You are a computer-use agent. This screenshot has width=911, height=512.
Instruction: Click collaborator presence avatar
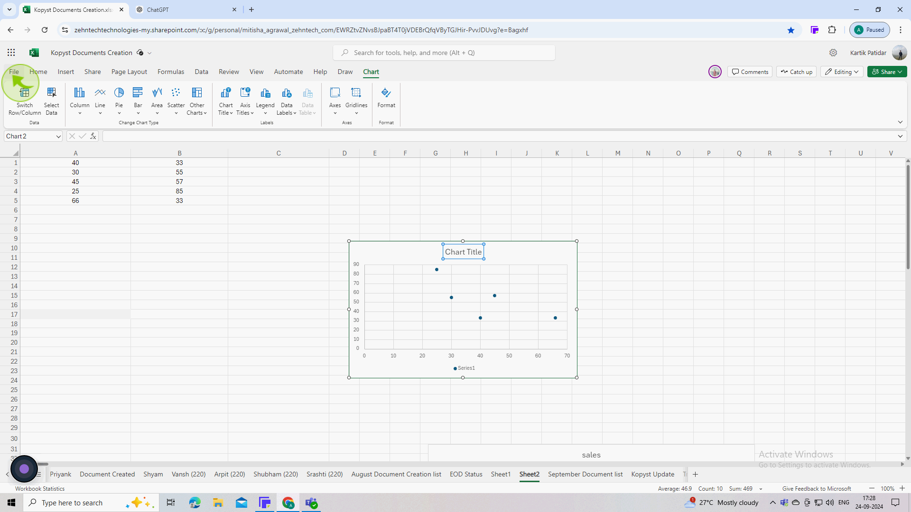coord(715,72)
